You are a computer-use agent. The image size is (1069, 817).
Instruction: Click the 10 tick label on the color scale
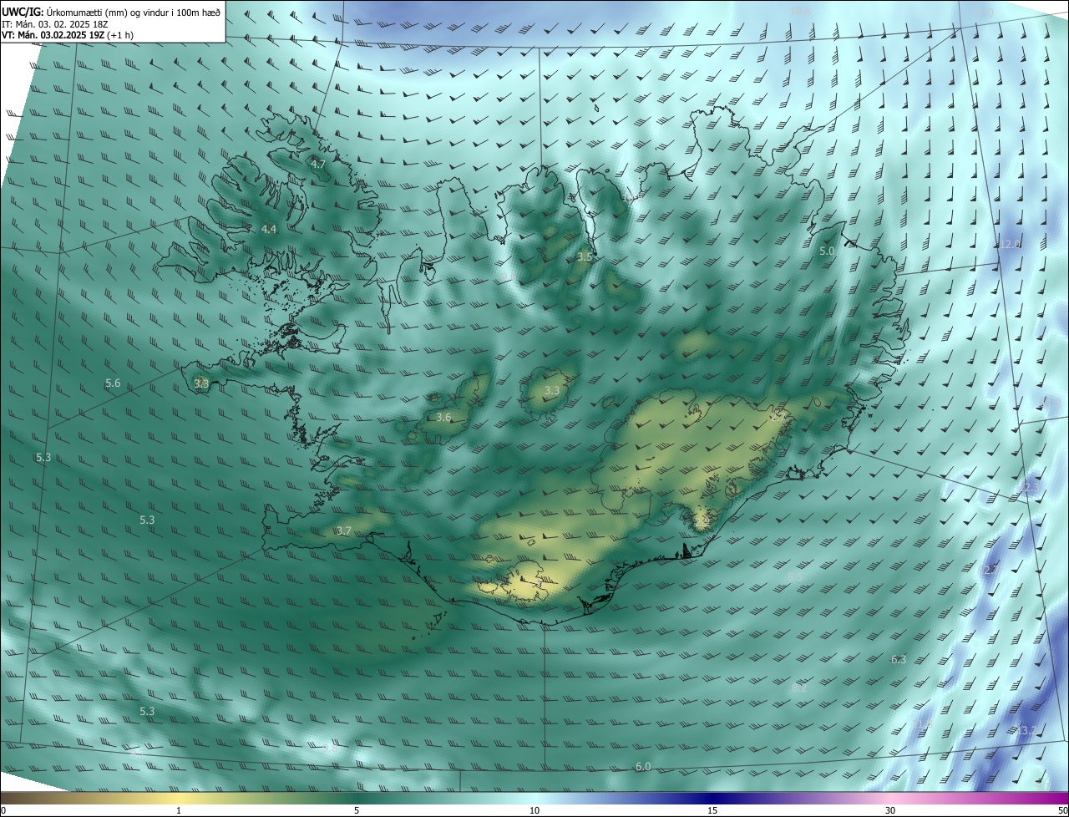[x=534, y=811]
